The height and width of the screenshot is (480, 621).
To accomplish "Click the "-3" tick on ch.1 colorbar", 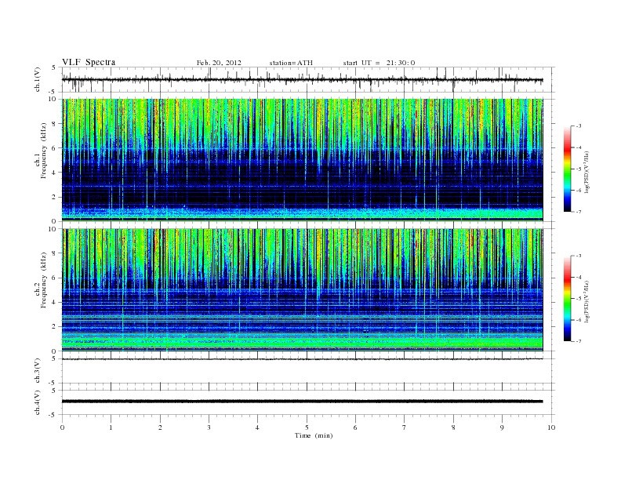I will click(578, 126).
